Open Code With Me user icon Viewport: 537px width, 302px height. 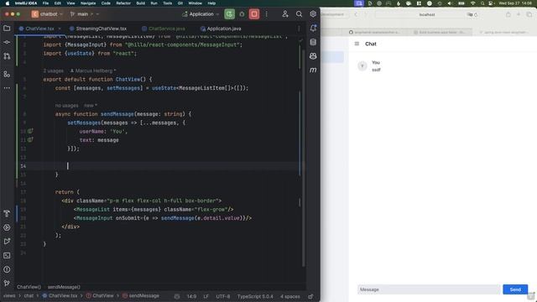point(285,14)
